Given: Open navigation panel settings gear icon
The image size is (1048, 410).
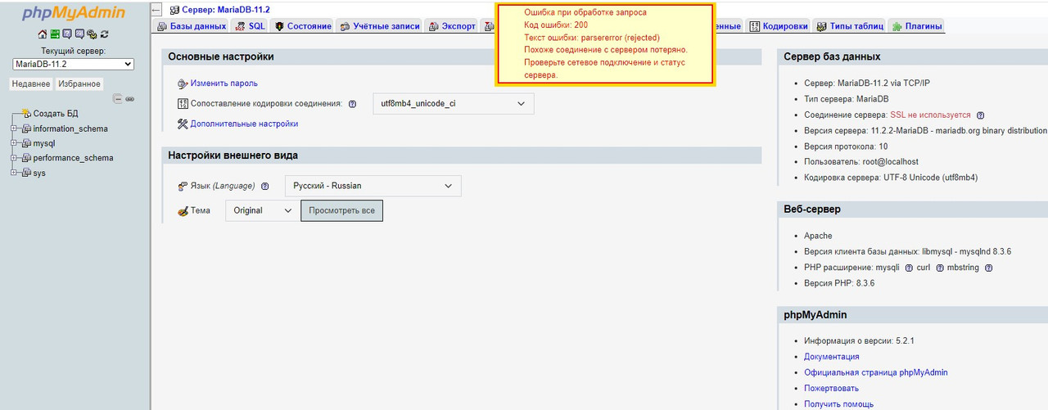Looking at the screenshot, I should (x=92, y=34).
